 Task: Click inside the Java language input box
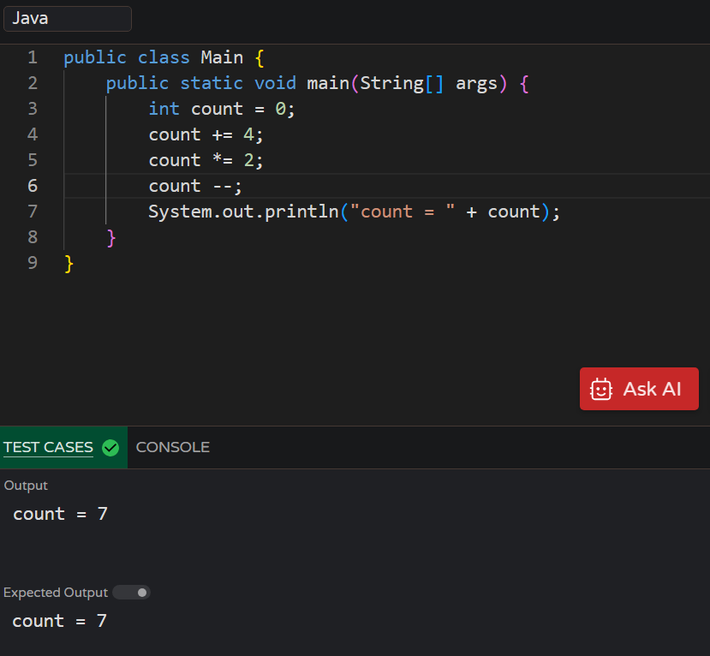[68, 18]
